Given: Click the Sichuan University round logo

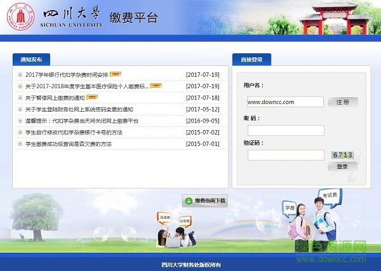Looking at the screenshot, I should tap(21, 17).
